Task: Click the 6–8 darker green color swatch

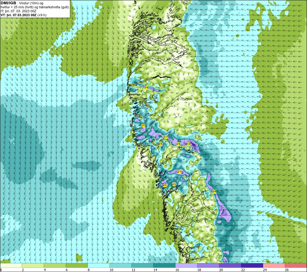Action: (x=77, y=266)
